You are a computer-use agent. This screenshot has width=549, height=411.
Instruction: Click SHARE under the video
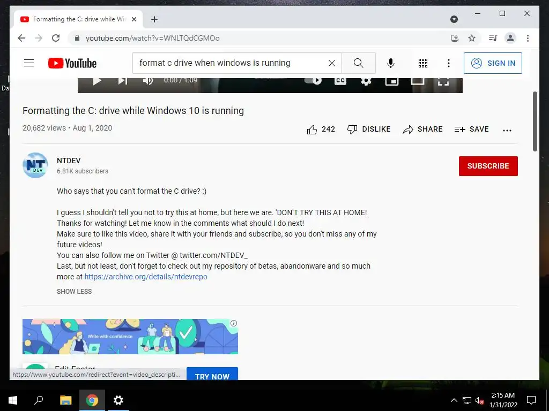coord(422,130)
